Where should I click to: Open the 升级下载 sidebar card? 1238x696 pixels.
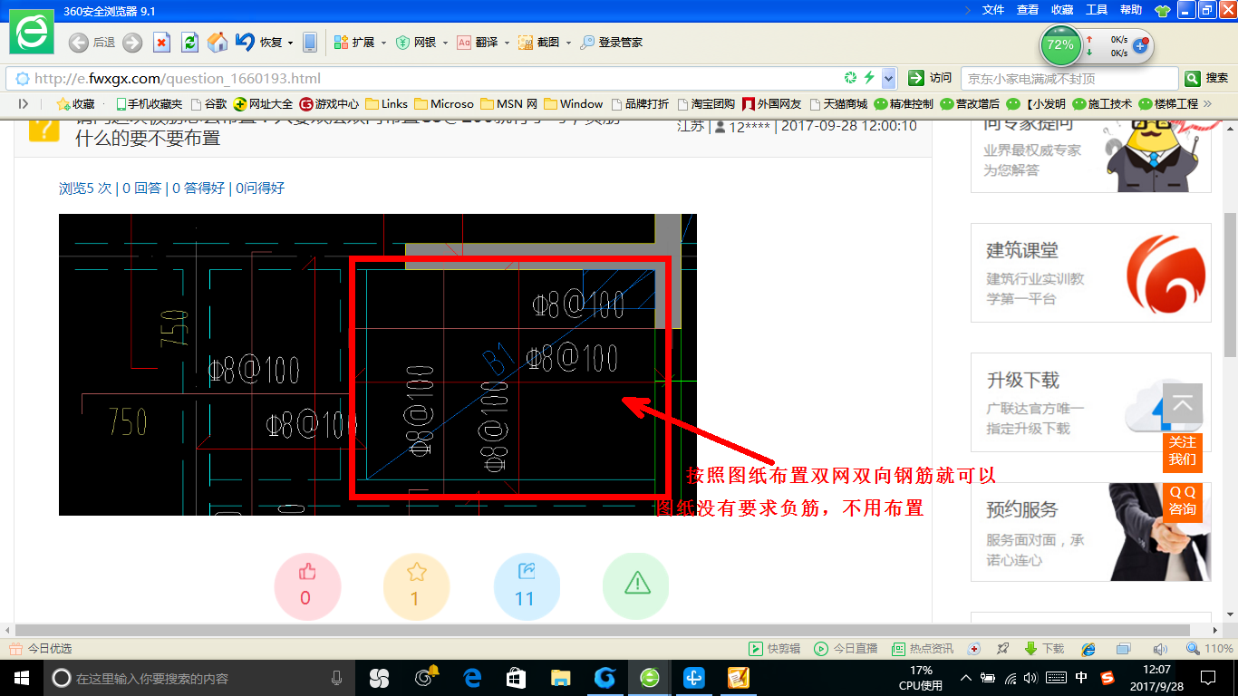coord(1091,402)
